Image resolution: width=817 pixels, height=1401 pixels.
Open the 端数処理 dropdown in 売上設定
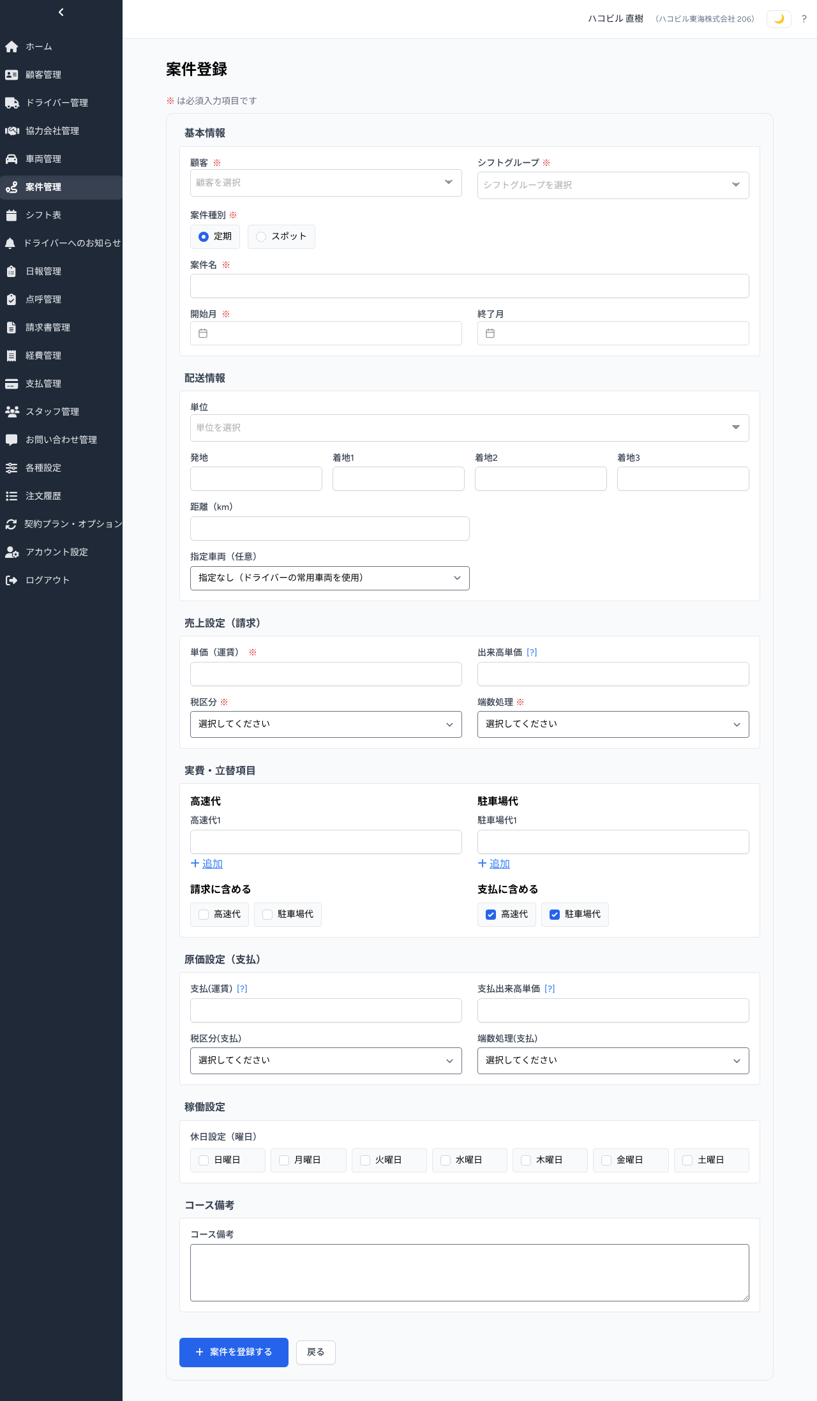point(613,724)
